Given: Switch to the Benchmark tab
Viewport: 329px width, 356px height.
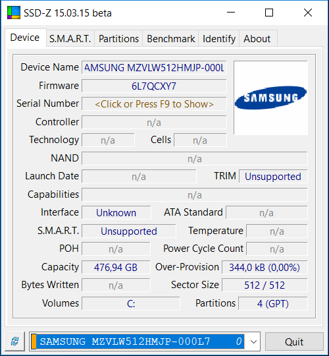Looking at the screenshot, I should point(170,39).
